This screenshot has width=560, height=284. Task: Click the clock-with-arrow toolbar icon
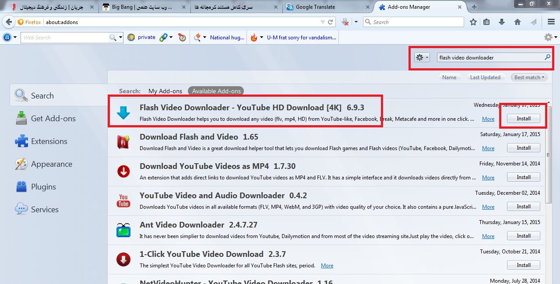[x=183, y=38]
